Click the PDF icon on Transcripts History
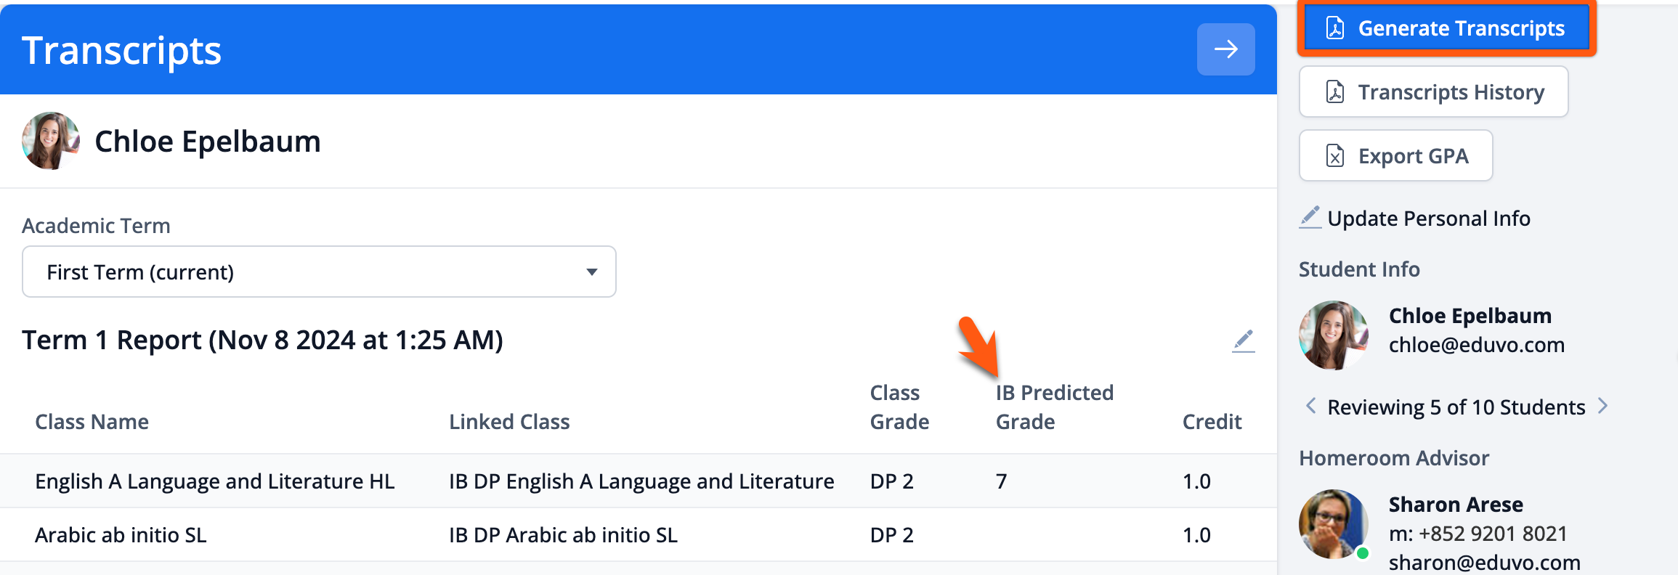This screenshot has width=1678, height=575. 1335,92
